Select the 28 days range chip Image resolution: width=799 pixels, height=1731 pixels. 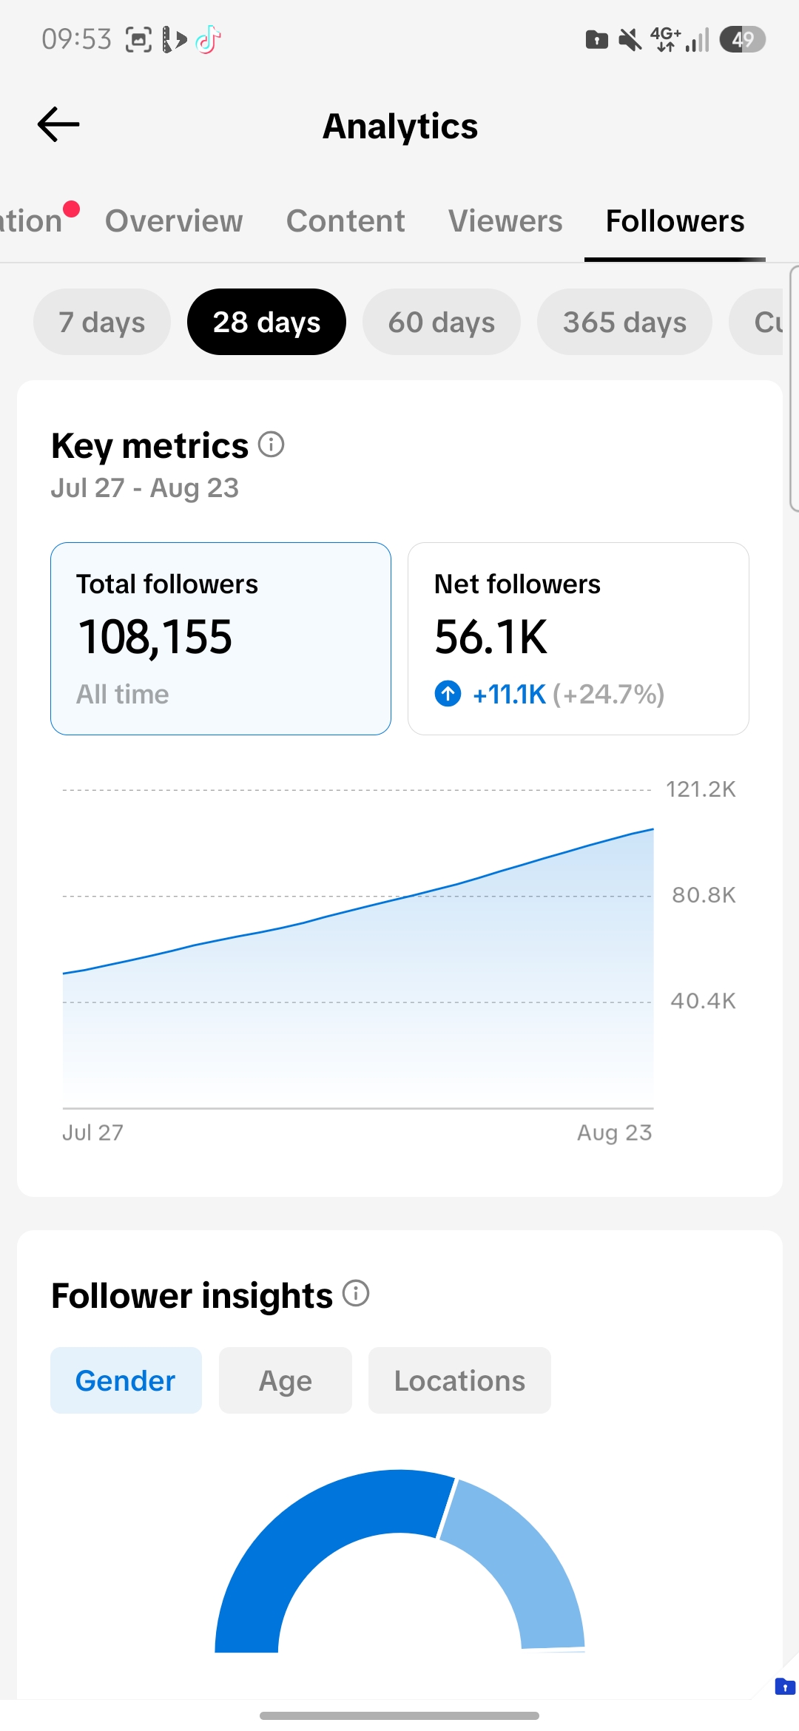266,322
